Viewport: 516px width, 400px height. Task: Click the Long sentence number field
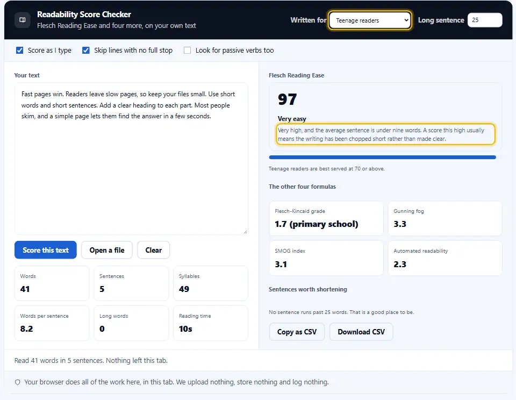coord(485,20)
